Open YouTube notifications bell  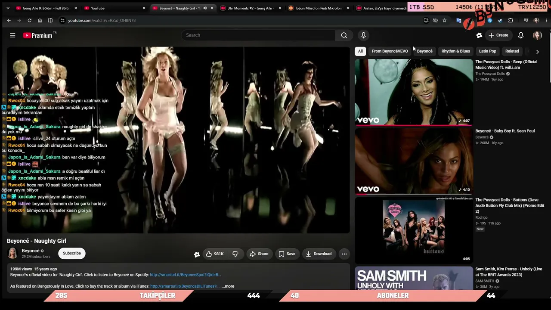coord(520,35)
